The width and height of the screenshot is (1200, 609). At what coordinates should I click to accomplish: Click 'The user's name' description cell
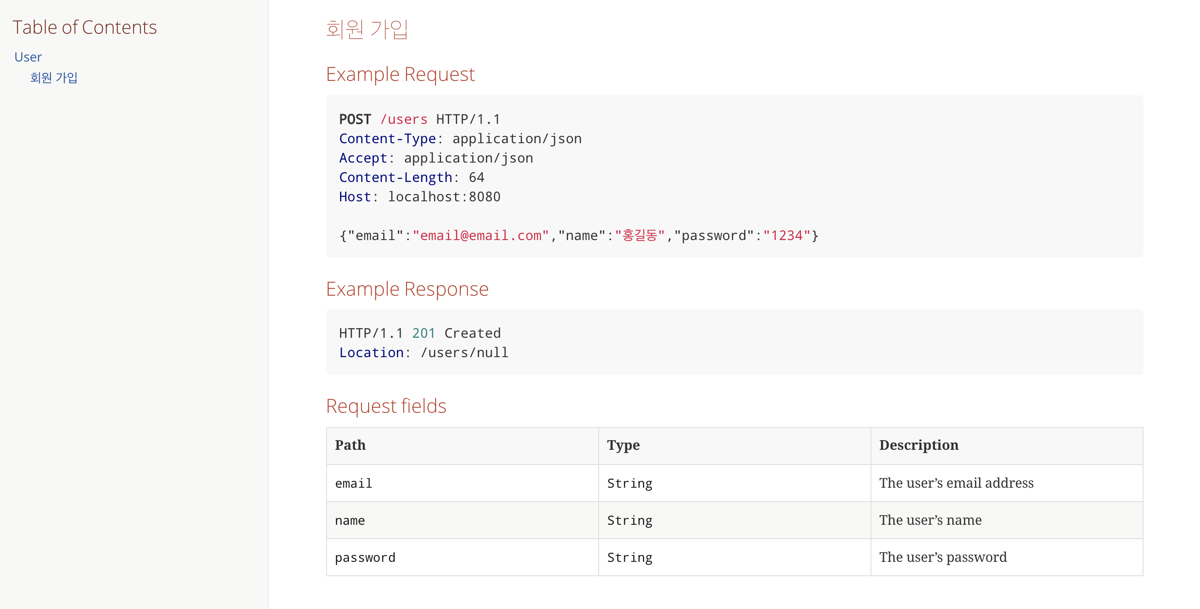pos(930,520)
